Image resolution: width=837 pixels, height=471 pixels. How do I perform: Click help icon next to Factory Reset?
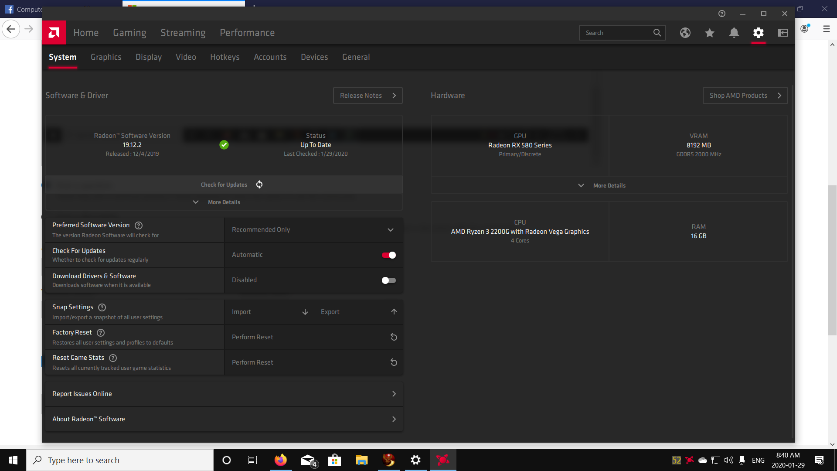(x=101, y=333)
